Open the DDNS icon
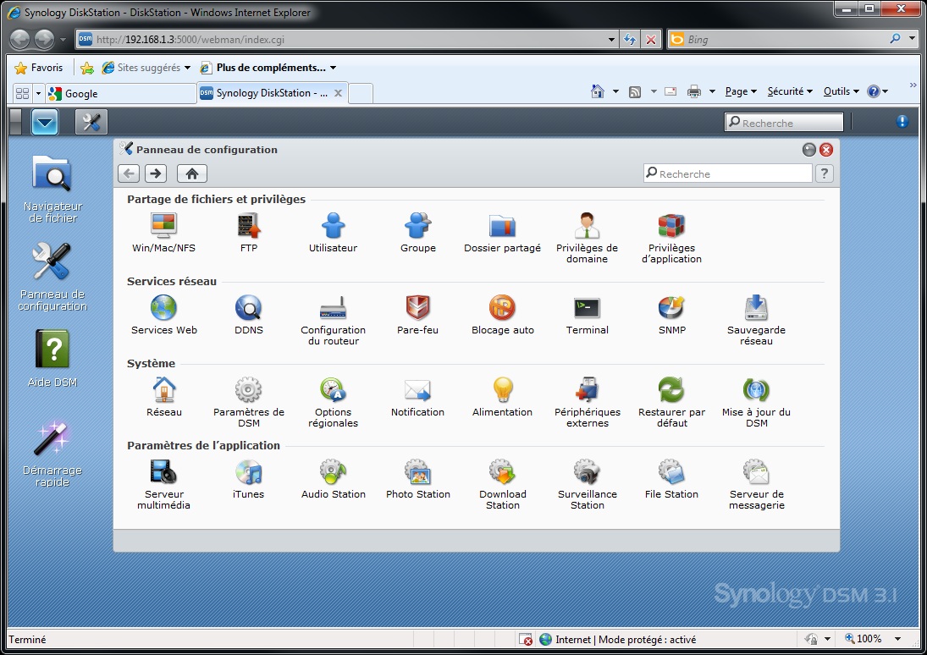 pos(248,307)
